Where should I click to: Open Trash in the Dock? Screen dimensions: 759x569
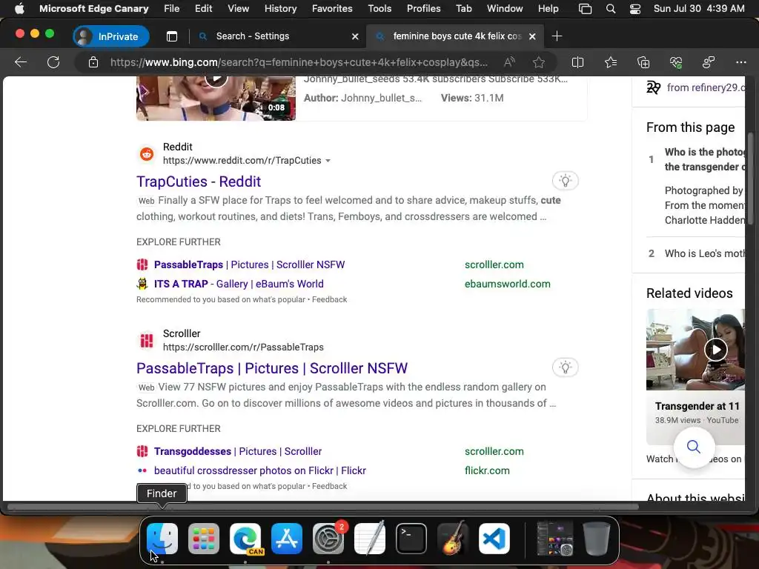click(x=597, y=539)
